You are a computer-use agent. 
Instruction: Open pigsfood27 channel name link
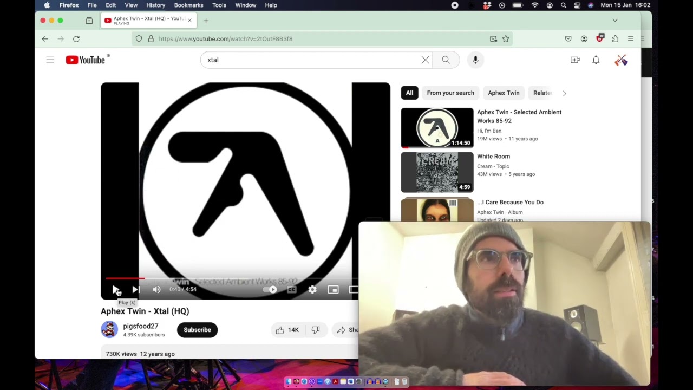pos(141,326)
